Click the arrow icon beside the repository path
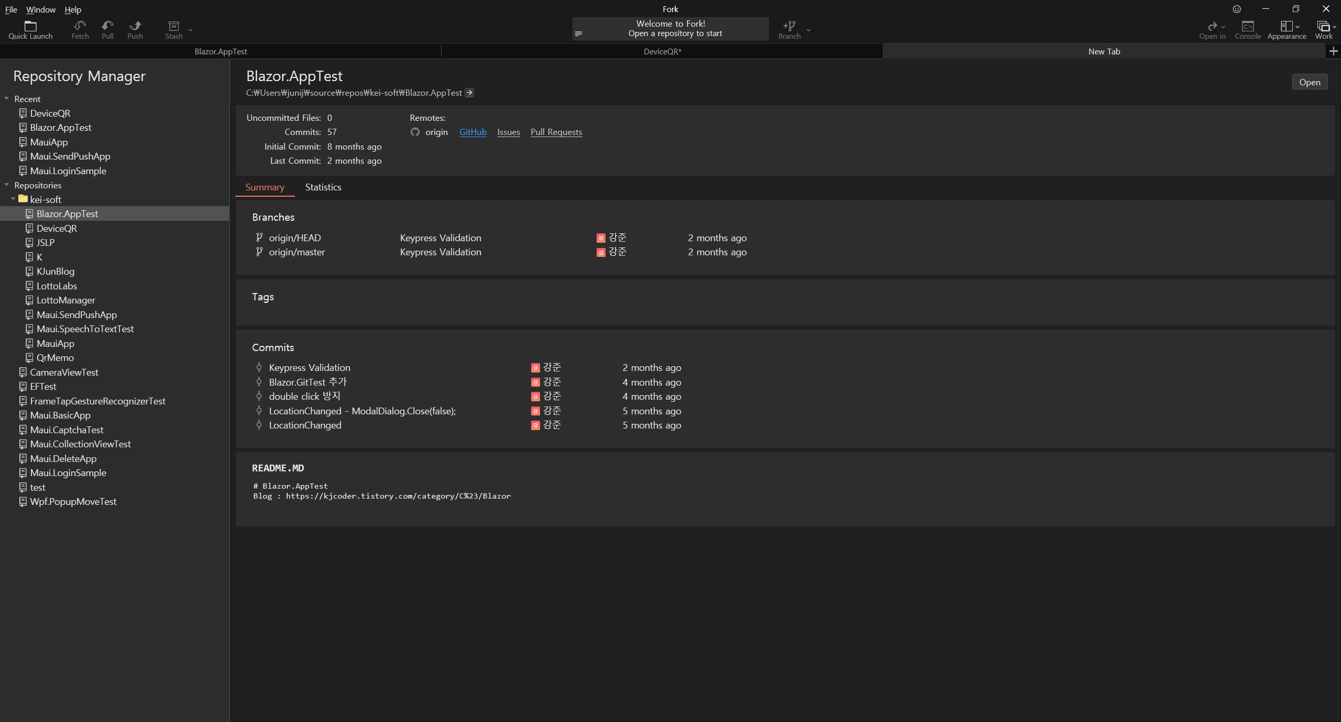 pos(469,93)
